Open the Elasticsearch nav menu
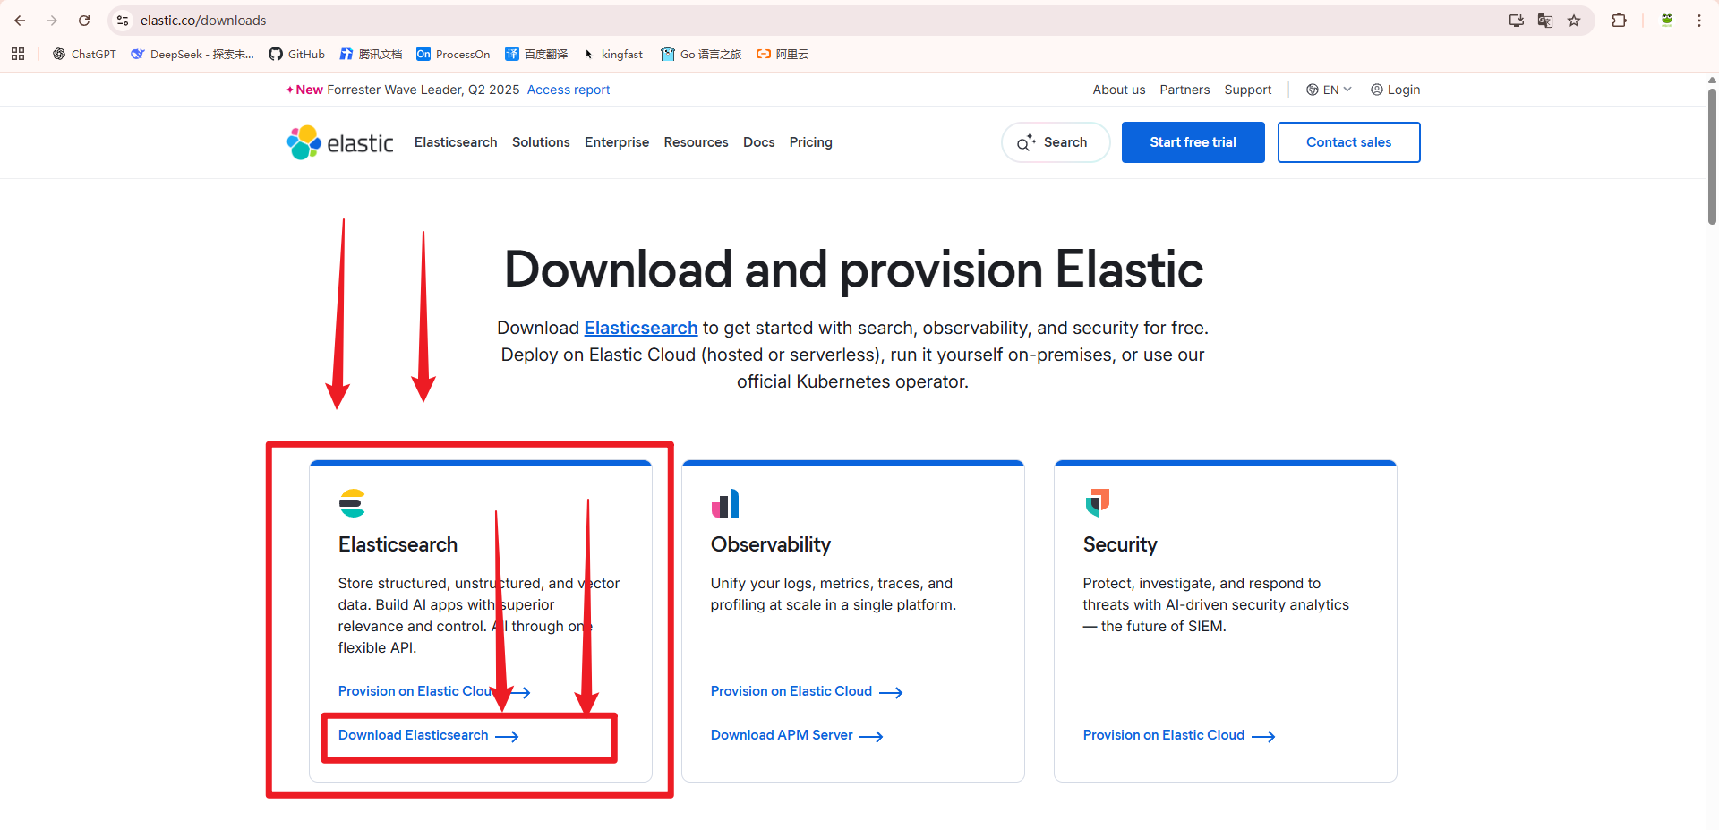The height and width of the screenshot is (830, 1719). tap(456, 142)
